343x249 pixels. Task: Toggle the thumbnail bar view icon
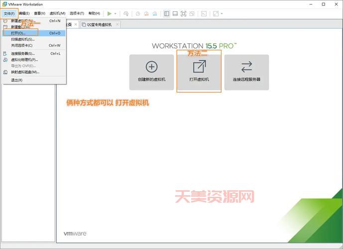175,14
